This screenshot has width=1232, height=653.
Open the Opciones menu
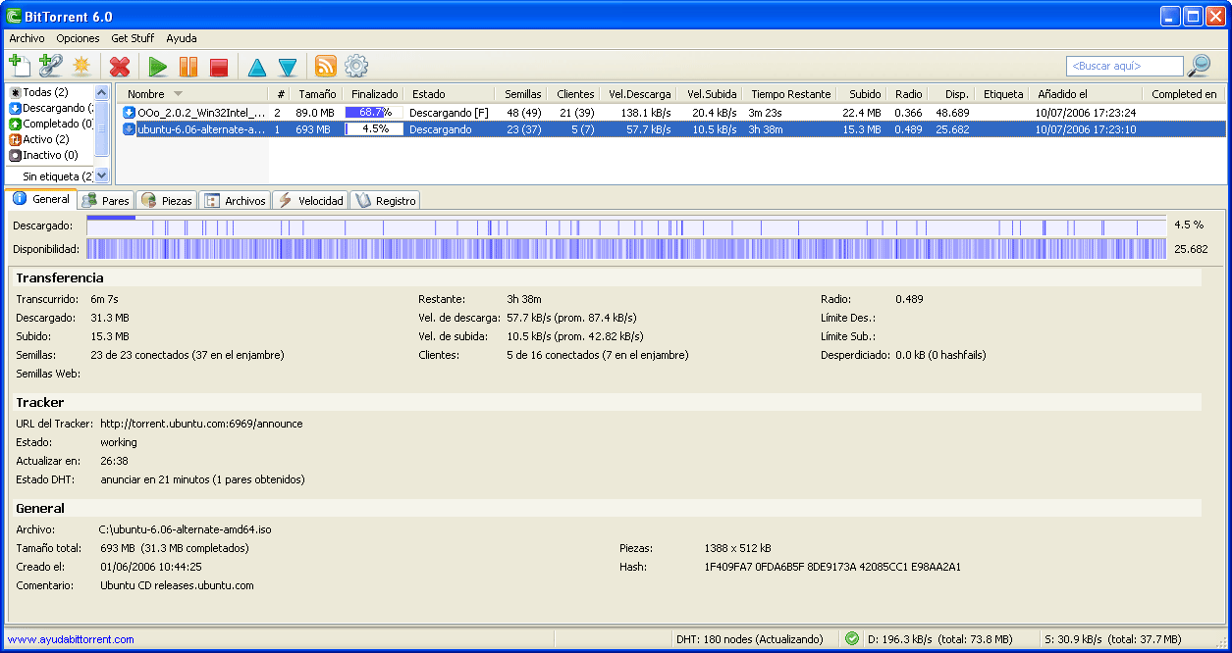(x=78, y=38)
